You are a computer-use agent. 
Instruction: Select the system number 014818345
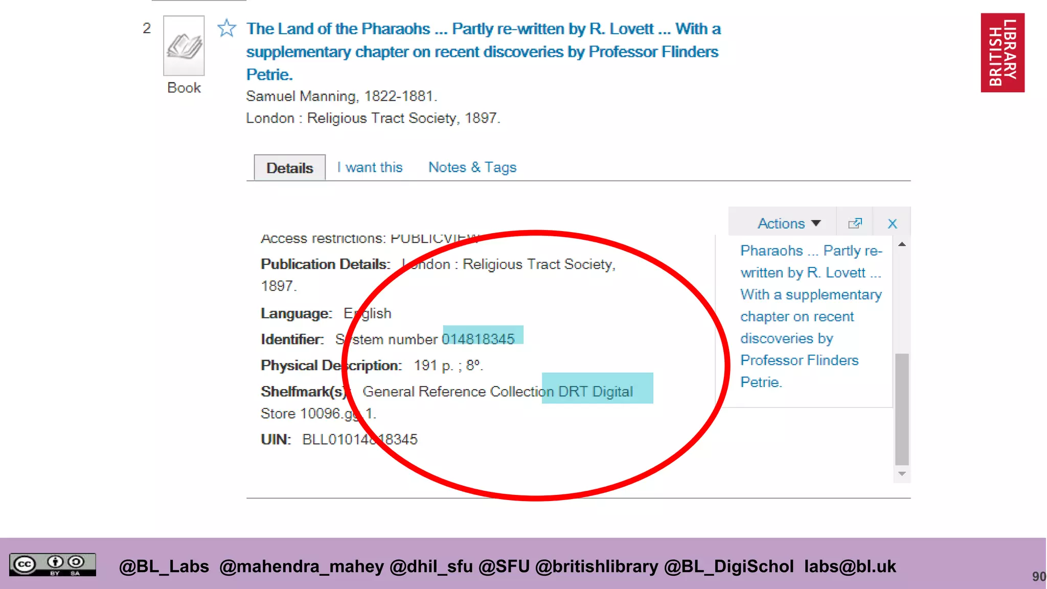click(479, 339)
